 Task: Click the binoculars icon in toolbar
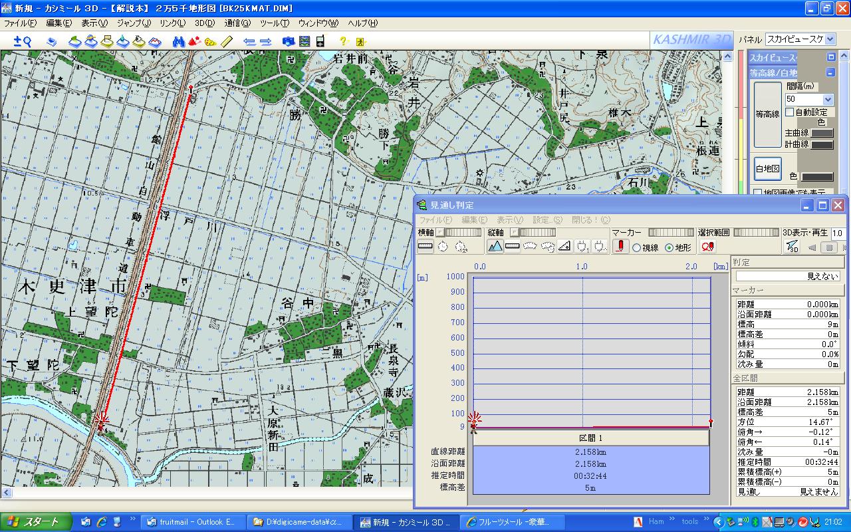pyautogui.click(x=178, y=41)
